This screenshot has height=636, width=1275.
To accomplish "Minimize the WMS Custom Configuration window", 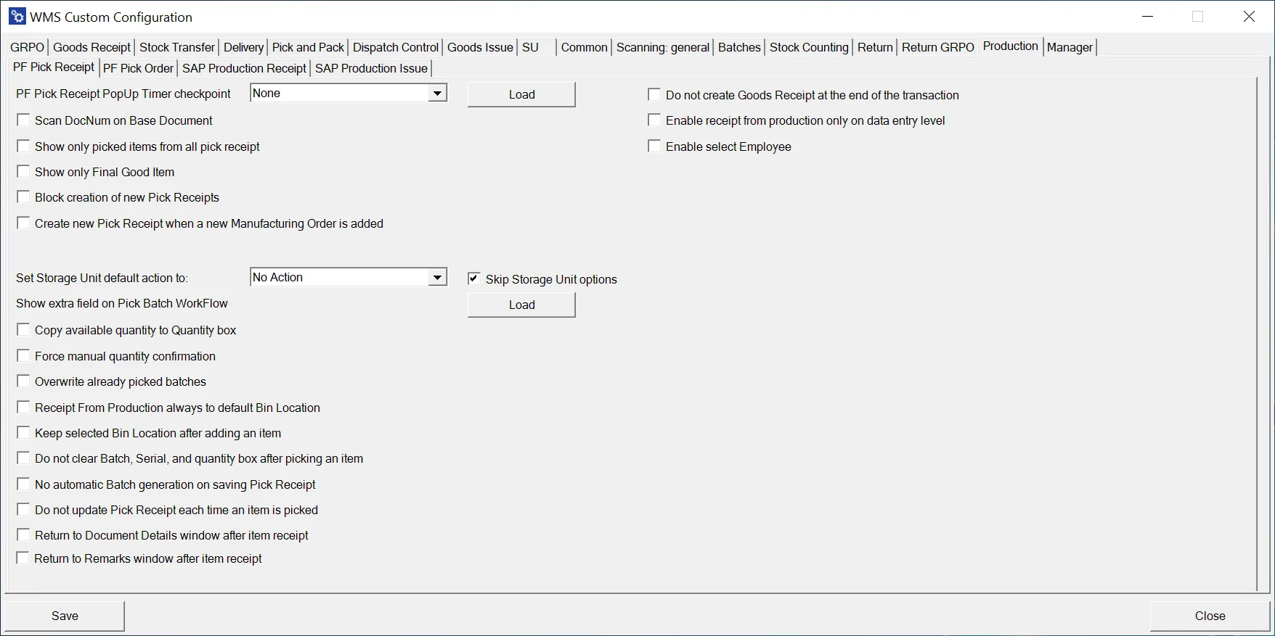I will 1148,17.
